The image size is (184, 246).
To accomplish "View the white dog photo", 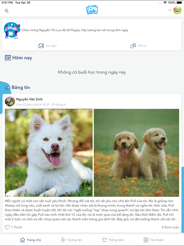I will coord(49,153).
